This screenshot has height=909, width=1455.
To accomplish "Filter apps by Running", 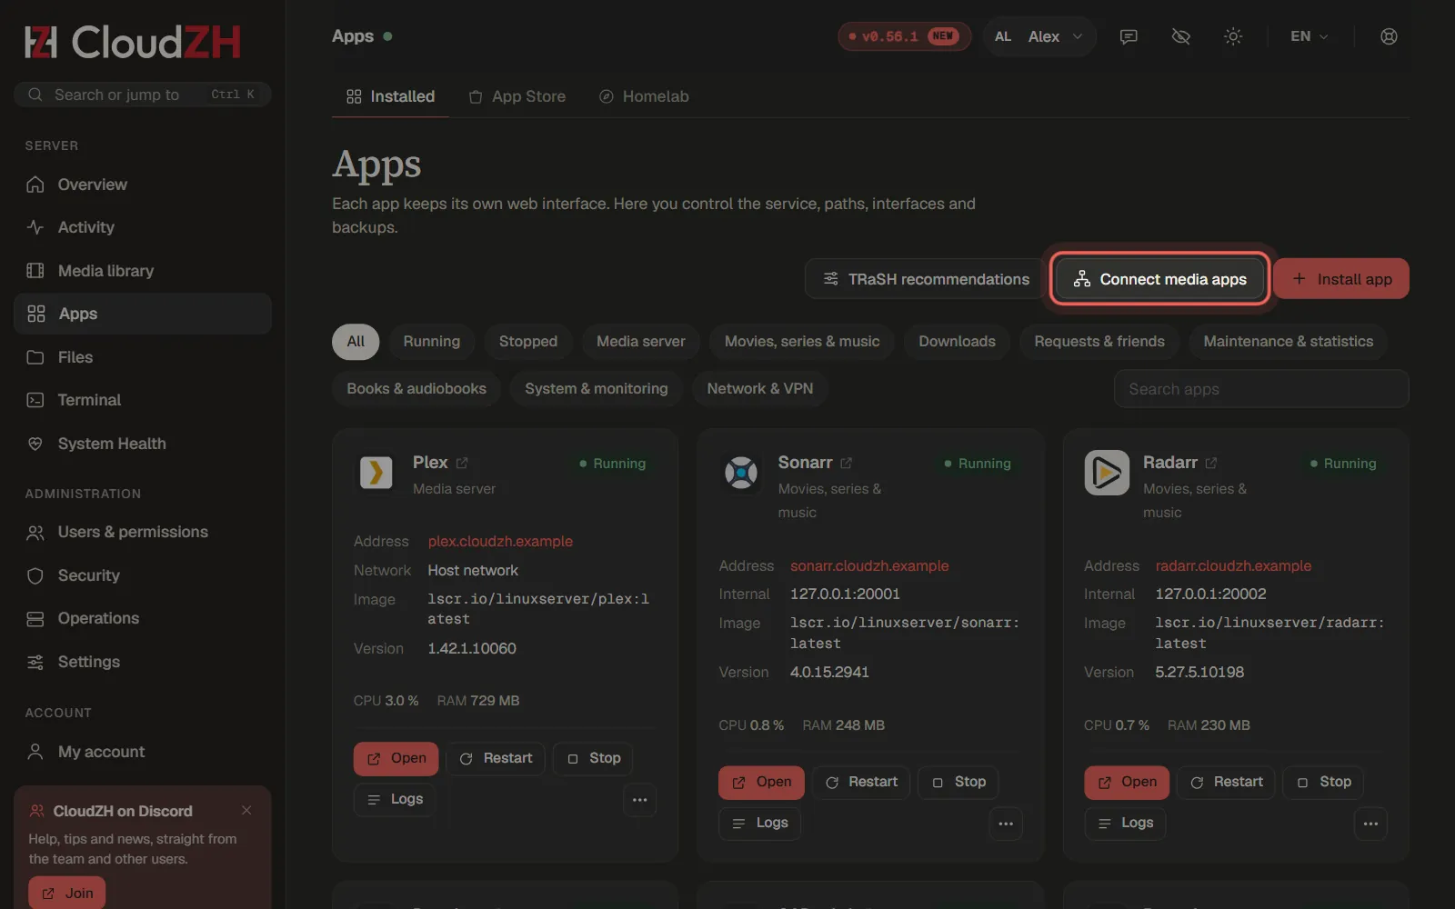I will tap(432, 341).
